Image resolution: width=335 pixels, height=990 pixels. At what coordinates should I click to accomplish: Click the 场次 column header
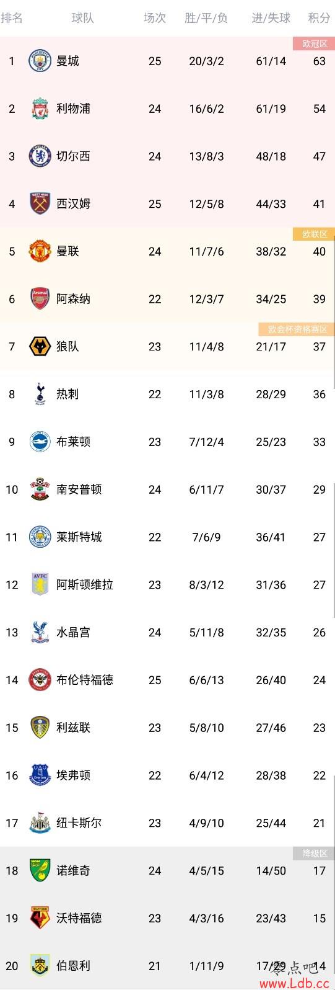coord(155,18)
